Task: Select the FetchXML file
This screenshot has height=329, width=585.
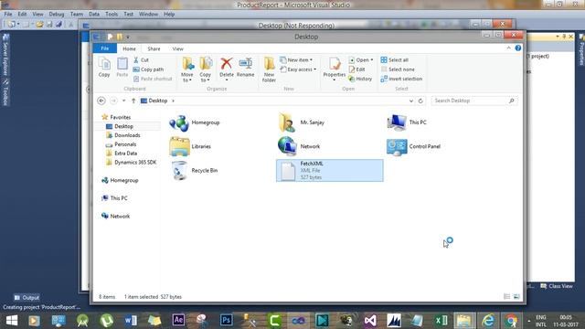Action: [329, 171]
